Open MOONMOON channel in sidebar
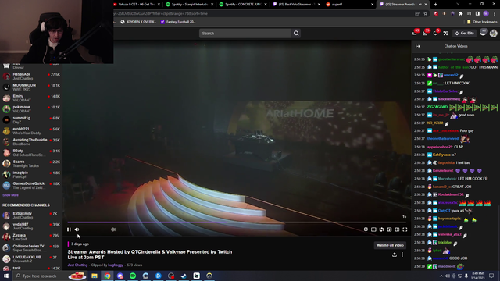 coord(31,87)
